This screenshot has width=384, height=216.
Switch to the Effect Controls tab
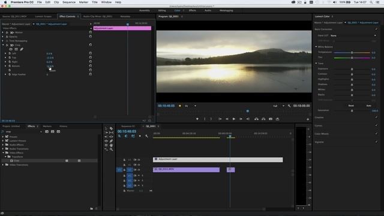(x=67, y=16)
